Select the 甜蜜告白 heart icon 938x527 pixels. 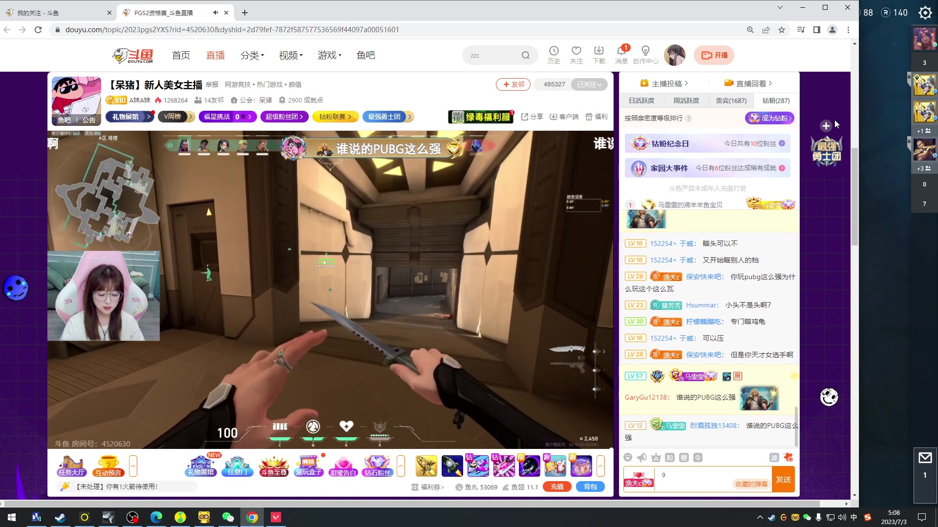click(343, 466)
